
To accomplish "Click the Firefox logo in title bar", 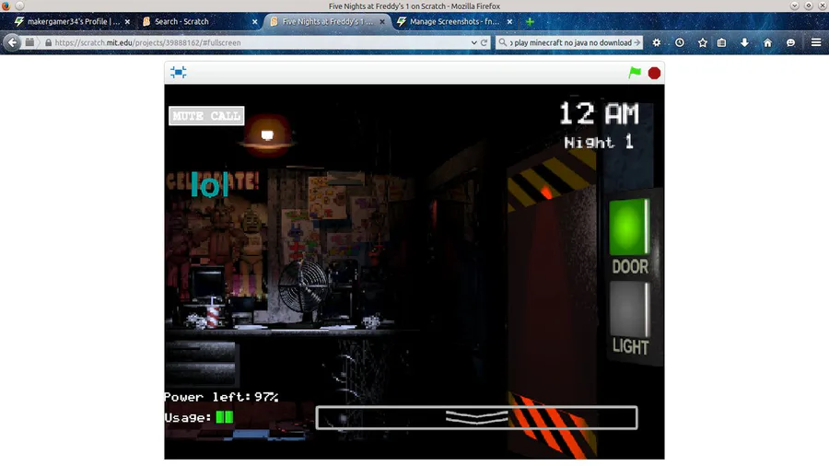I will click(6, 6).
